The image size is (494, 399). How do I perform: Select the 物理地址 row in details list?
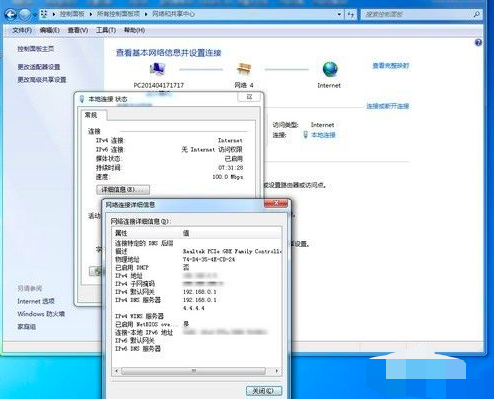197,259
